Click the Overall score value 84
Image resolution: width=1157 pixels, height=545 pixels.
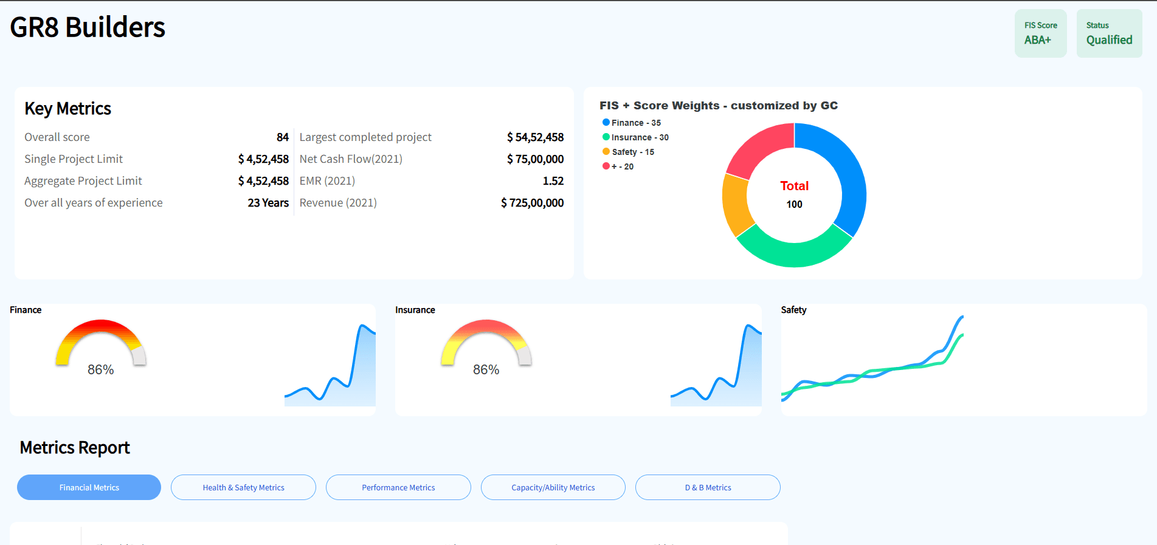coord(283,137)
